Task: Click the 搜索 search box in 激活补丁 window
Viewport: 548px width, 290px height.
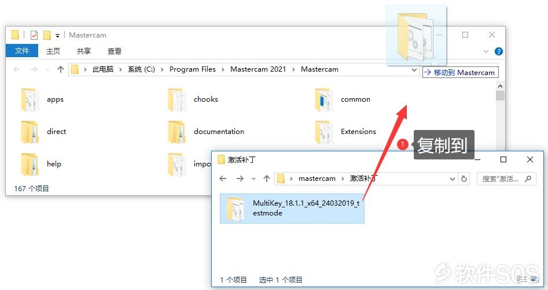Action: (506, 179)
